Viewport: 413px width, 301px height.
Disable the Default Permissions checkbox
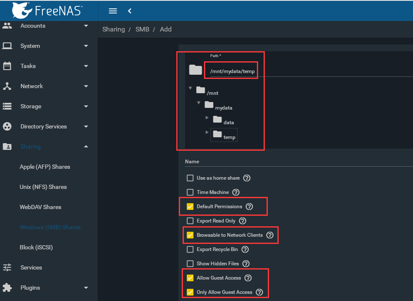pos(190,207)
